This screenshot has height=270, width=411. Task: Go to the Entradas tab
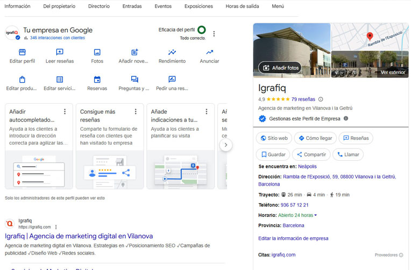coord(132,6)
